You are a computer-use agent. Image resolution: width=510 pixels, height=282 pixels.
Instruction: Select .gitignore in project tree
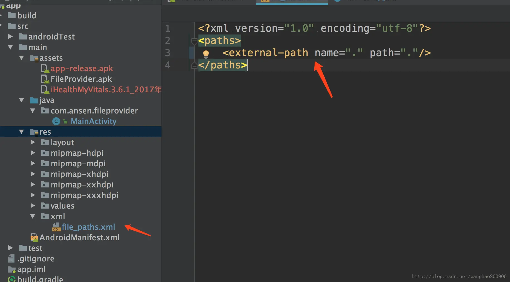[x=36, y=259]
